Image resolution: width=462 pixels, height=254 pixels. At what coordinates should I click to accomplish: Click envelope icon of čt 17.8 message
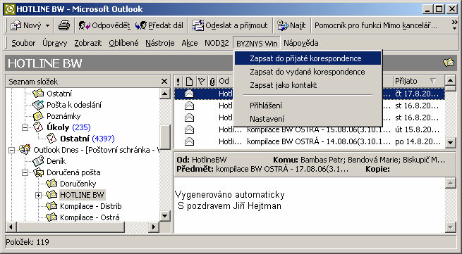(189, 94)
